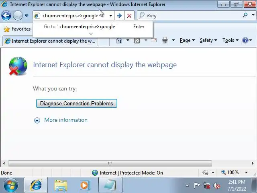Click the clock showing 2:41 PM
The height and width of the screenshot is (193, 257).
click(237, 185)
